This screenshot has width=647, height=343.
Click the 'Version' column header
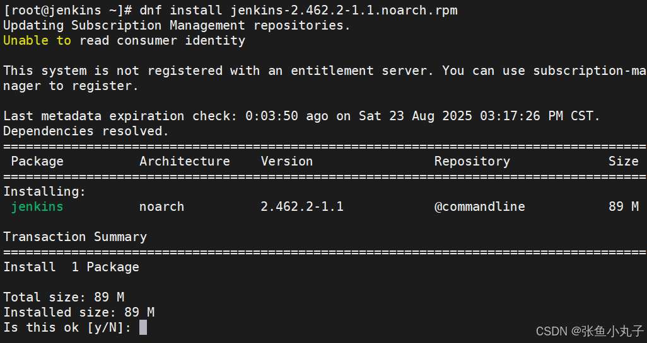(287, 161)
